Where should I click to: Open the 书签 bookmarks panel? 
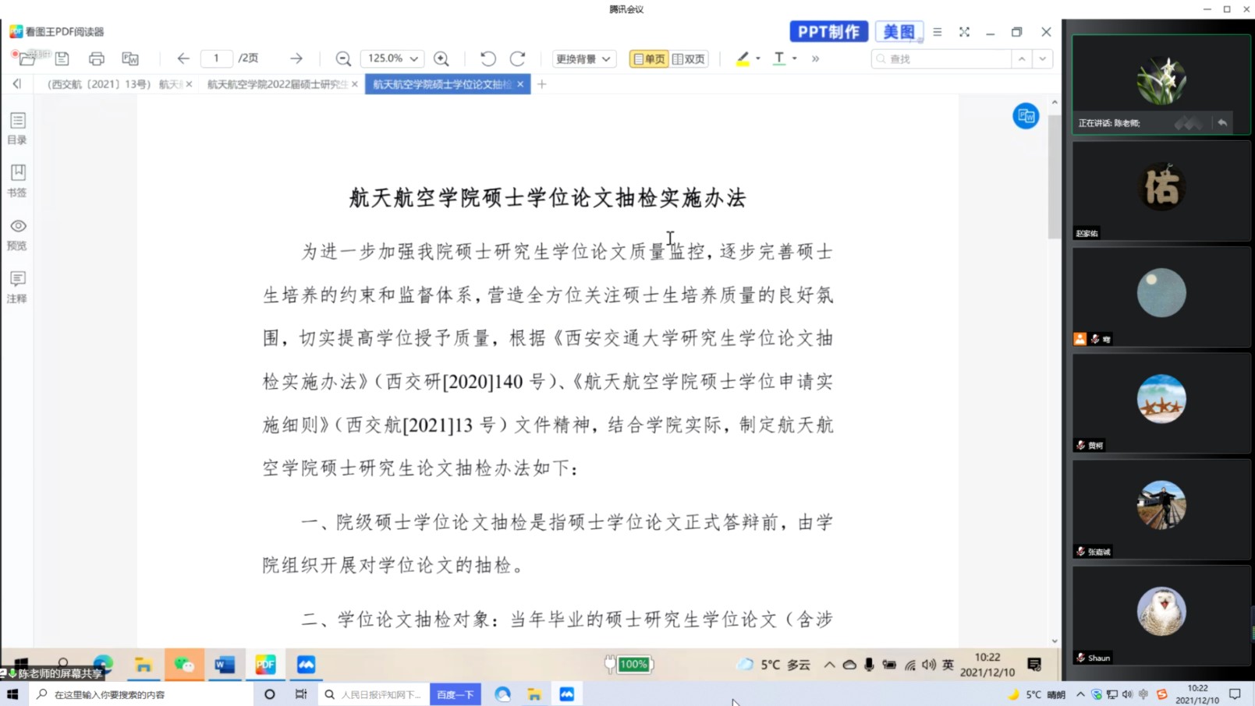click(x=17, y=180)
